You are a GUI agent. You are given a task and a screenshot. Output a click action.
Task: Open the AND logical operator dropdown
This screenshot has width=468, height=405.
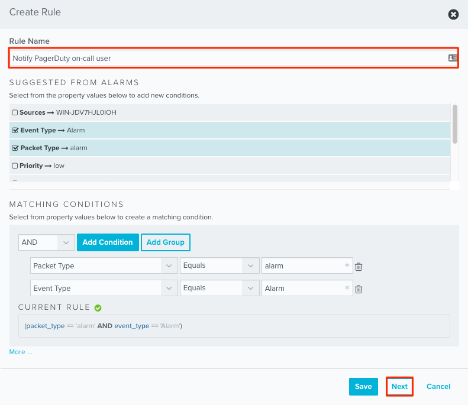click(47, 242)
